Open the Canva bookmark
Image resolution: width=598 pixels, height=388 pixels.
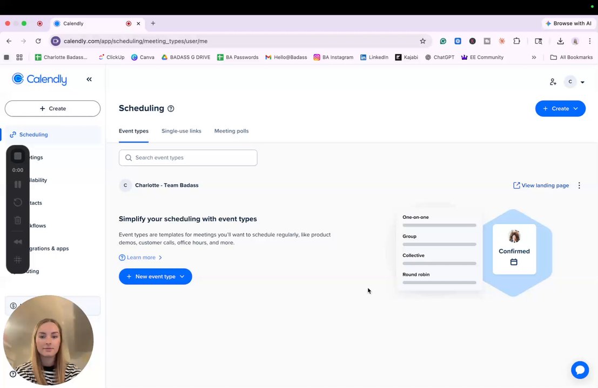143,58
